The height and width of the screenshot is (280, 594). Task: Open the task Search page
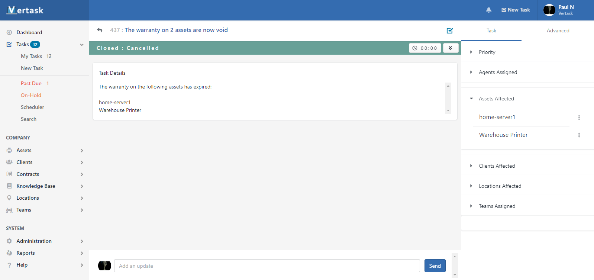[29, 119]
